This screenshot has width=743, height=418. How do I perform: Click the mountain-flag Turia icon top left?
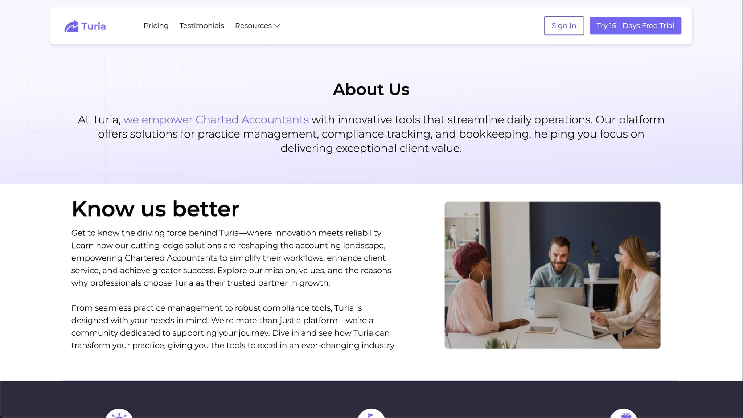[71, 25]
